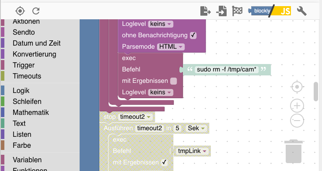Click the import blocks icon
This screenshot has height=171, width=322.
(x=221, y=11)
